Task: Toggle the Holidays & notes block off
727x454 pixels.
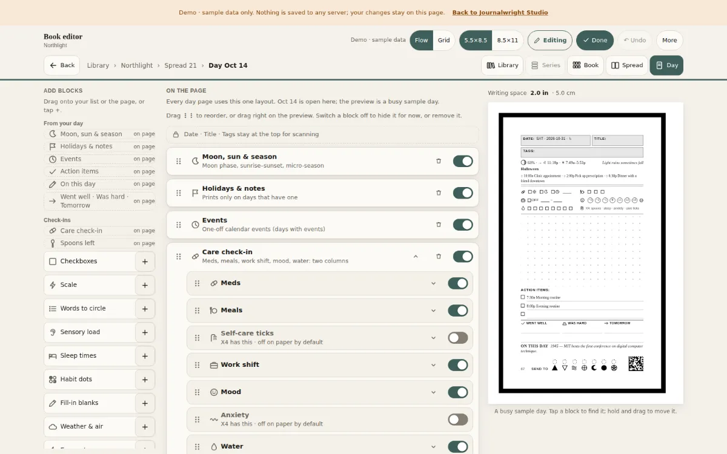Action: [x=463, y=192]
